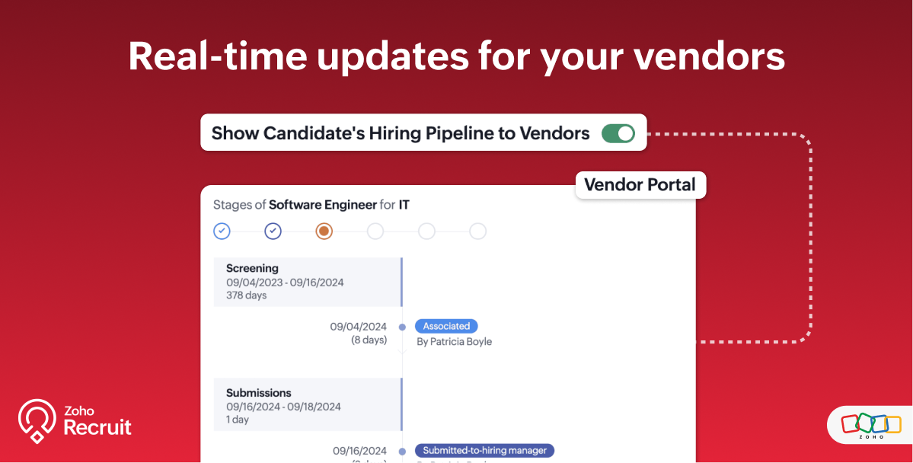This screenshot has width=913, height=463.
Task: Toggle Show Candidate's Hiring Pipeline to Vendors switch
Action: pyautogui.click(x=618, y=133)
